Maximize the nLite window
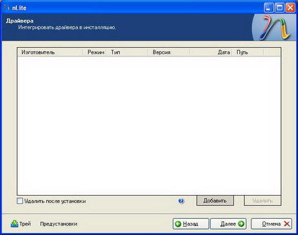 [x=280, y=8]
